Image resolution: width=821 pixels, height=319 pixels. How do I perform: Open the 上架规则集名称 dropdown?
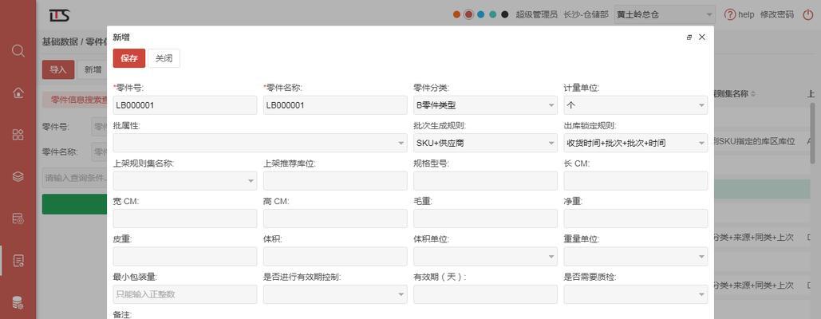(185, 180)
